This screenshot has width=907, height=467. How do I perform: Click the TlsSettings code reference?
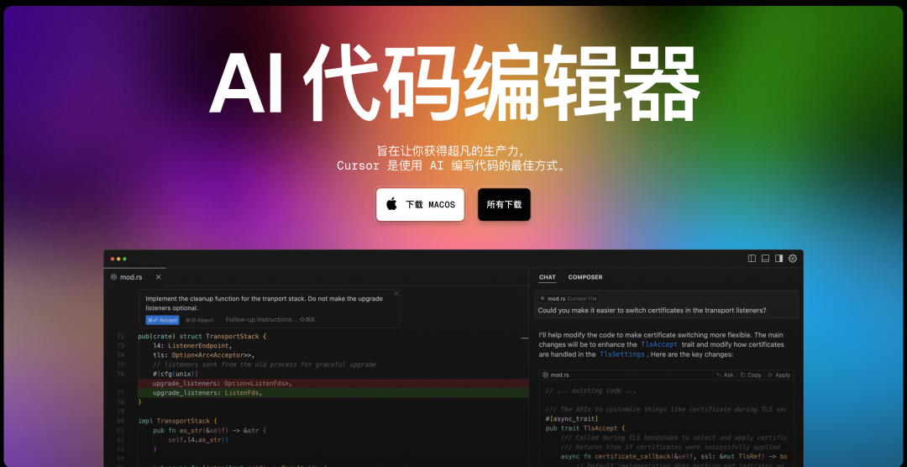(x=621, y=354)
